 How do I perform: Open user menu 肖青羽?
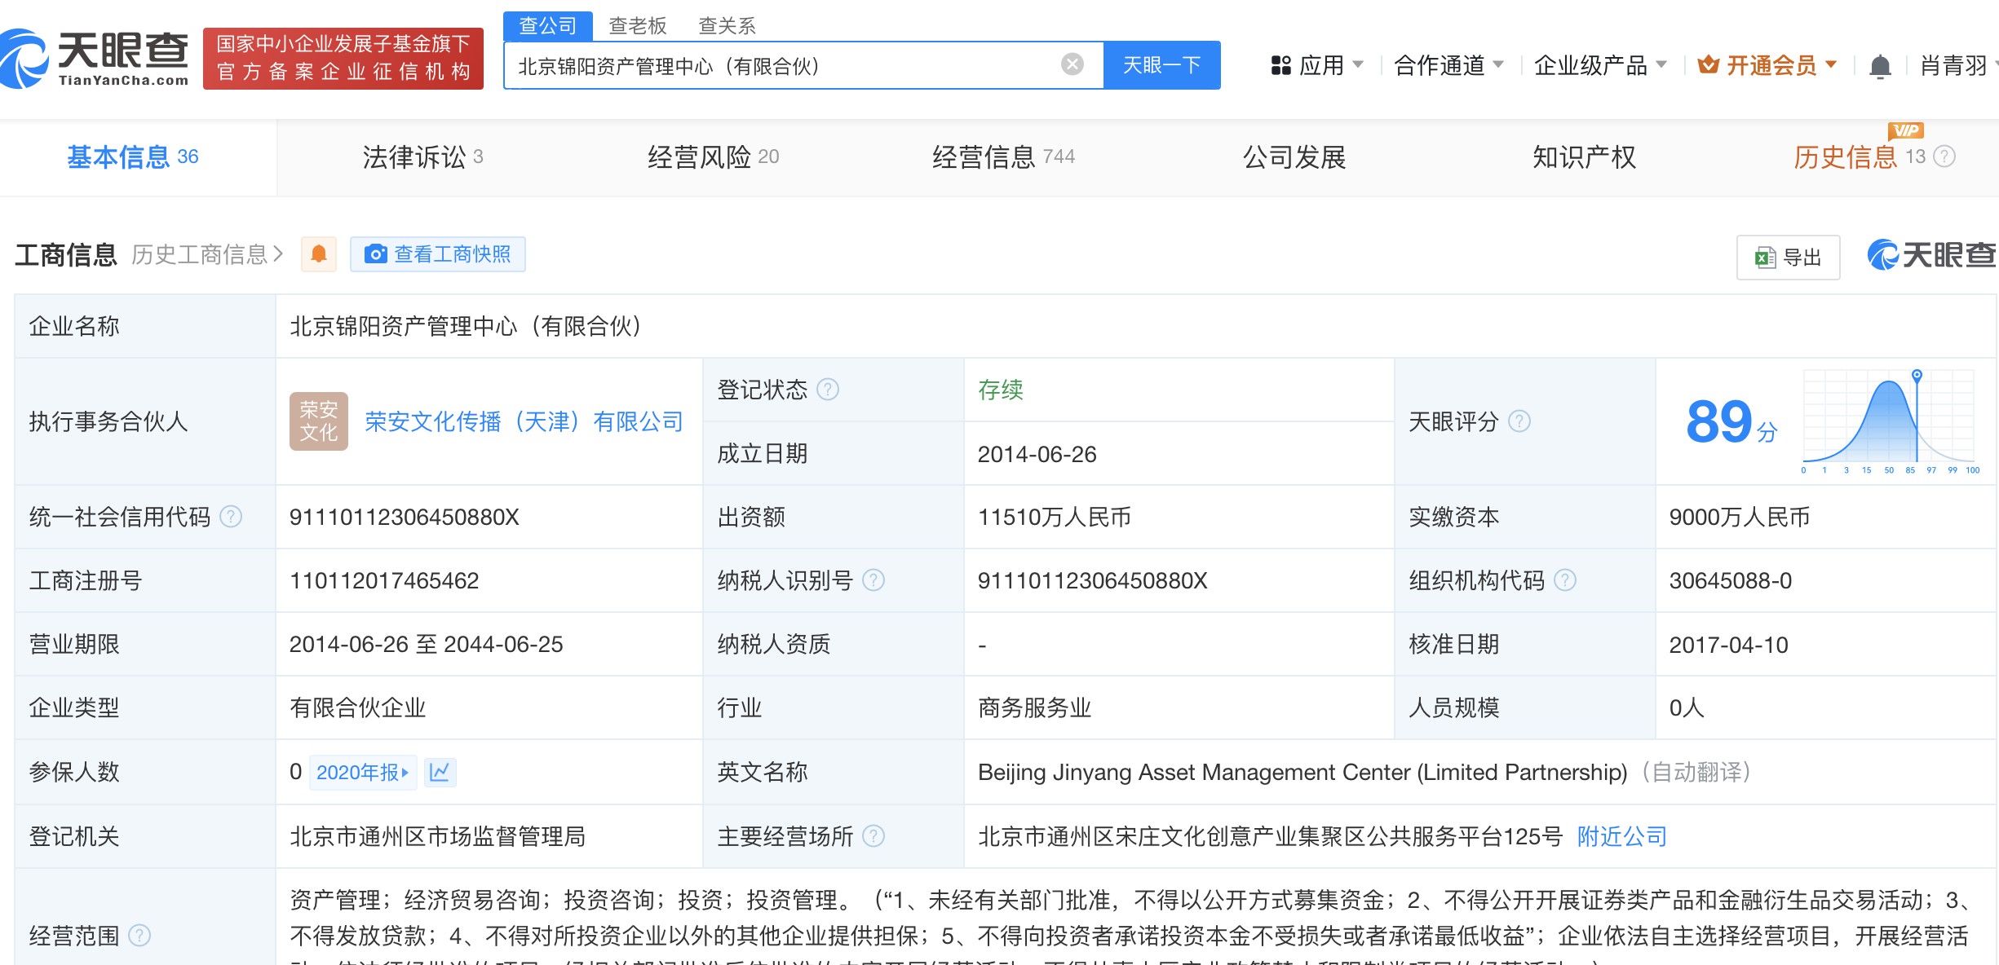coord(1957,65)
